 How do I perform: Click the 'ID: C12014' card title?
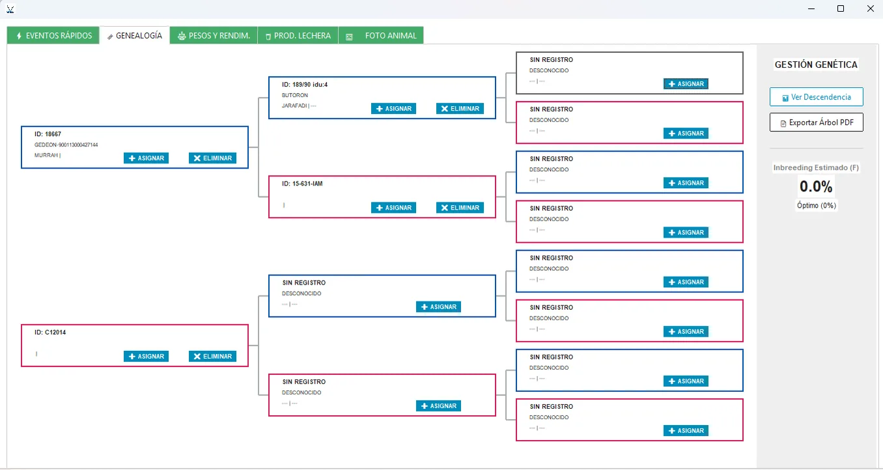[50, 332]
